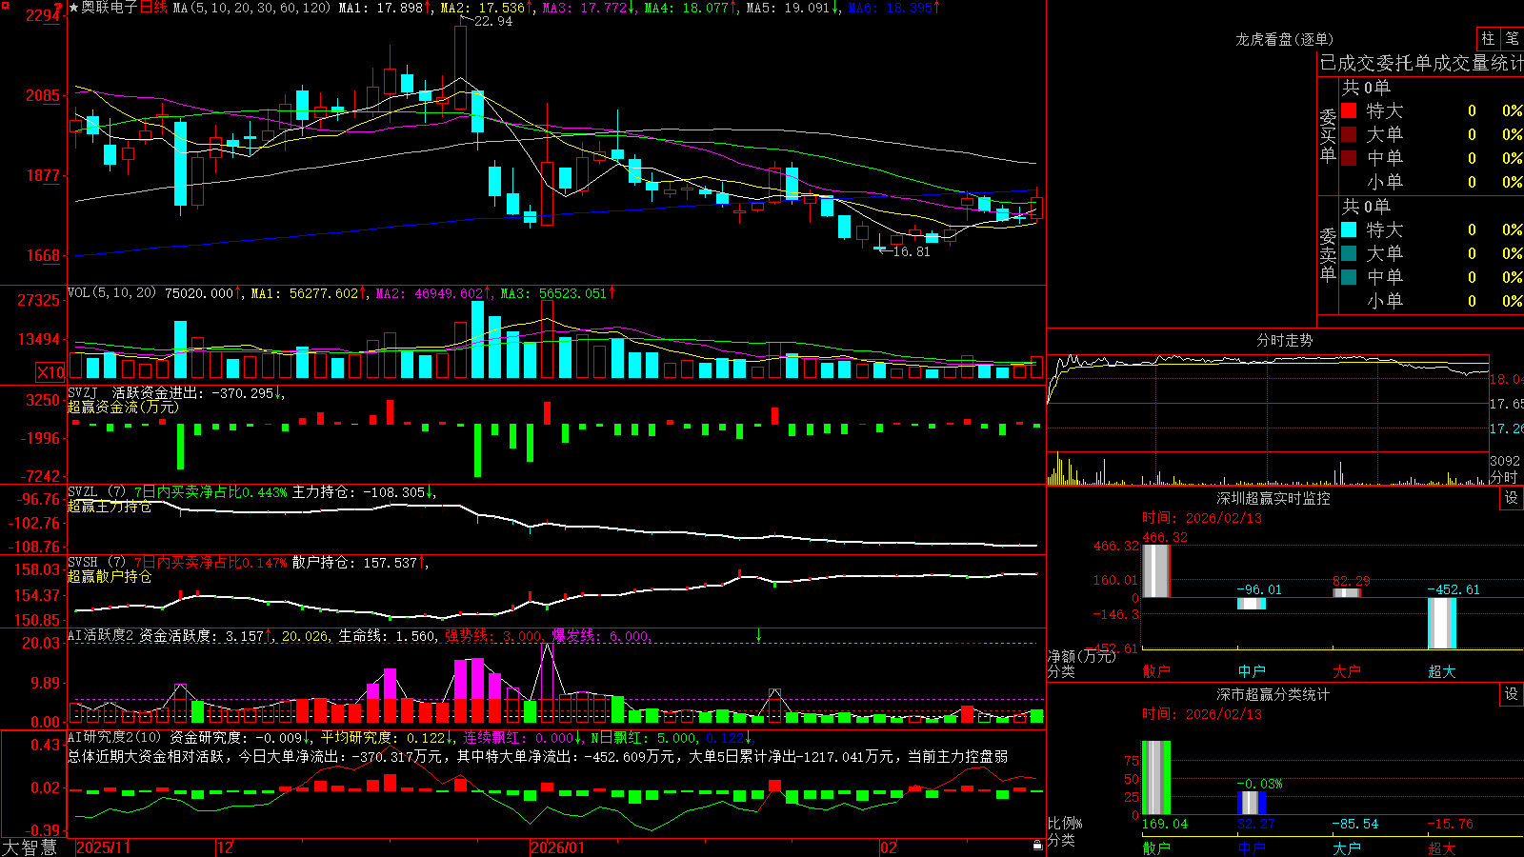Click the 大智慧 logo
Viewport: 1524px width, 857px height.
[30, 847]
